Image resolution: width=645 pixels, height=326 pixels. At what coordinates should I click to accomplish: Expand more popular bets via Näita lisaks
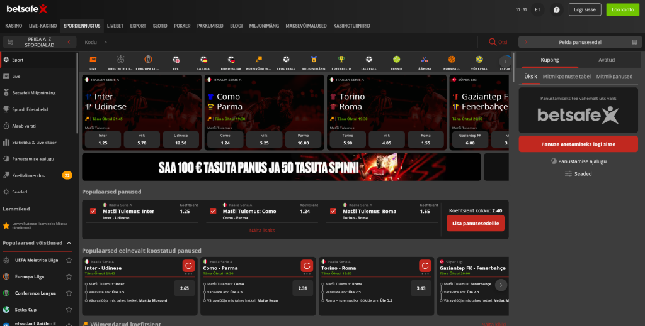click(x=262, y=230)
